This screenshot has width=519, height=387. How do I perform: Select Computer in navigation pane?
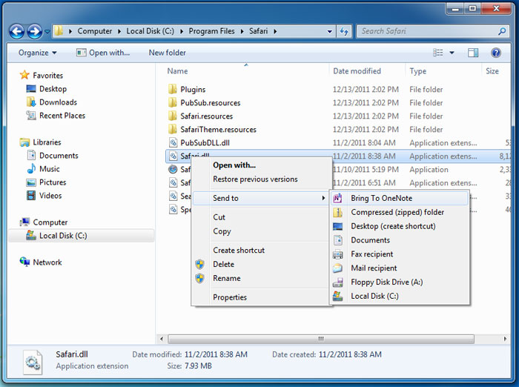(50, 222)
